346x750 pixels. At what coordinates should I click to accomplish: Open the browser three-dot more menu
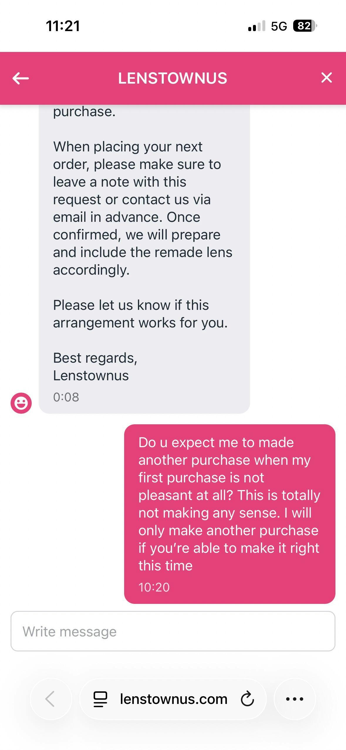295,699
